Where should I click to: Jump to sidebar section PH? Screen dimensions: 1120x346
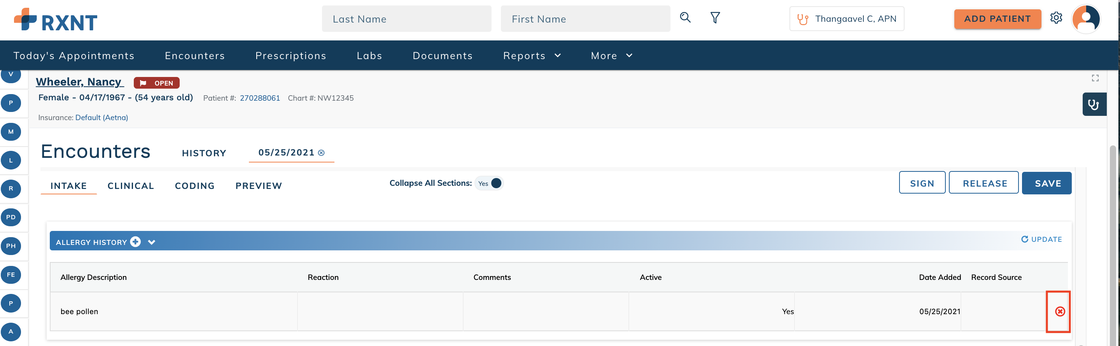[11, 246]
